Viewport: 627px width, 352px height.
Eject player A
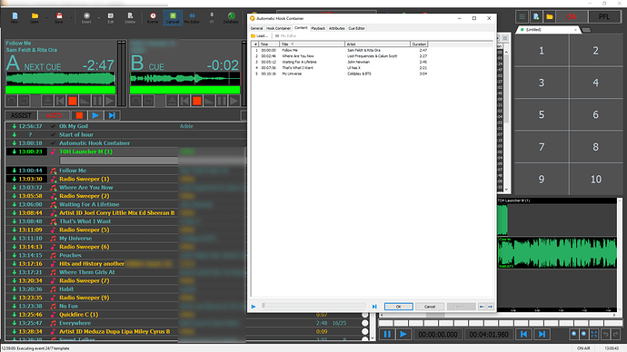tap(47, 101)
